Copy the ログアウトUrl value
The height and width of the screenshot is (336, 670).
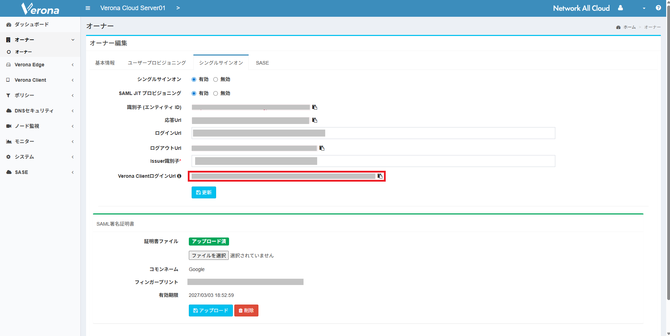pos(322,148)
